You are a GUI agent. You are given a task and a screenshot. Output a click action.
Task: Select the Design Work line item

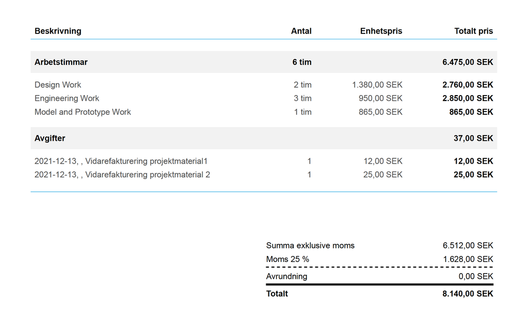click(264, 84)
